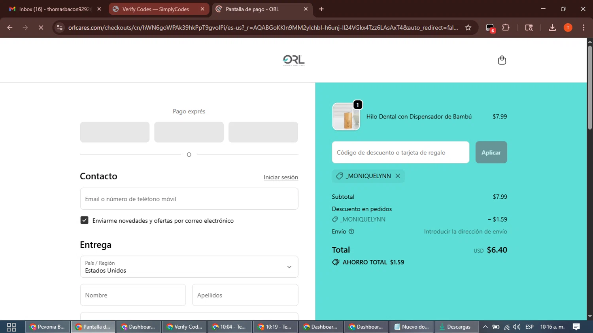Click the ORL logo in header

point(294,60)
